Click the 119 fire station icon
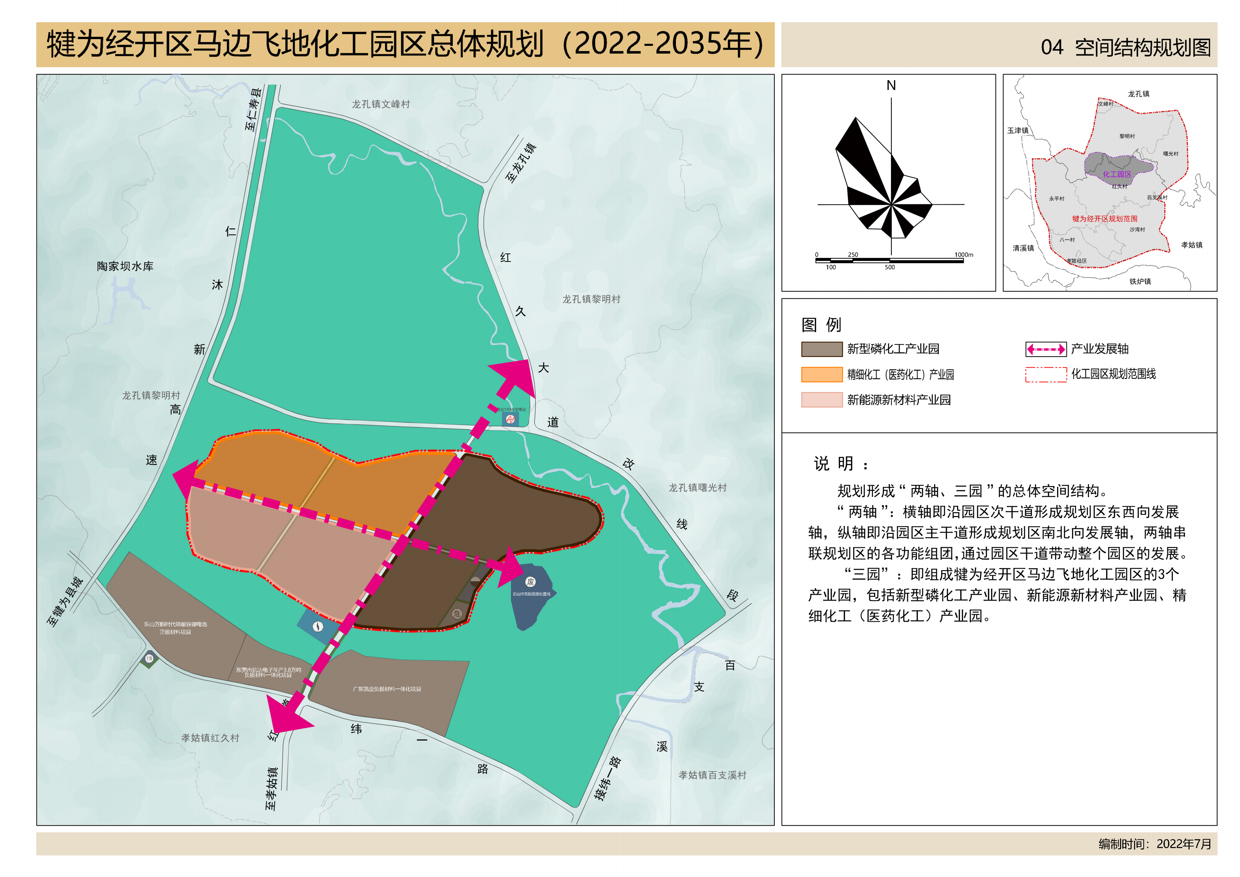This screenshot has width=1240, height=877. (149, 658)
